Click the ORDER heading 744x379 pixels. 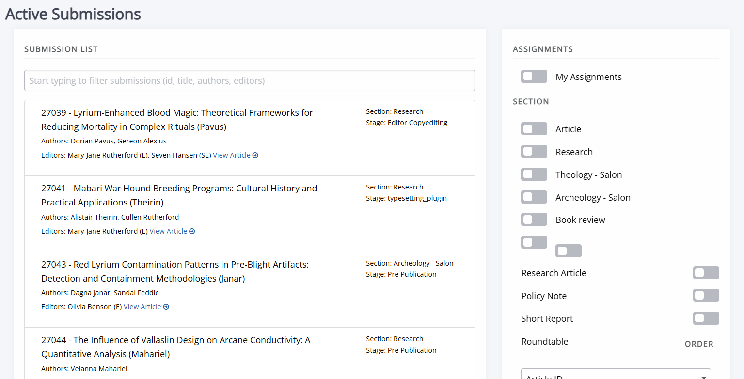(x=699, y=344)
